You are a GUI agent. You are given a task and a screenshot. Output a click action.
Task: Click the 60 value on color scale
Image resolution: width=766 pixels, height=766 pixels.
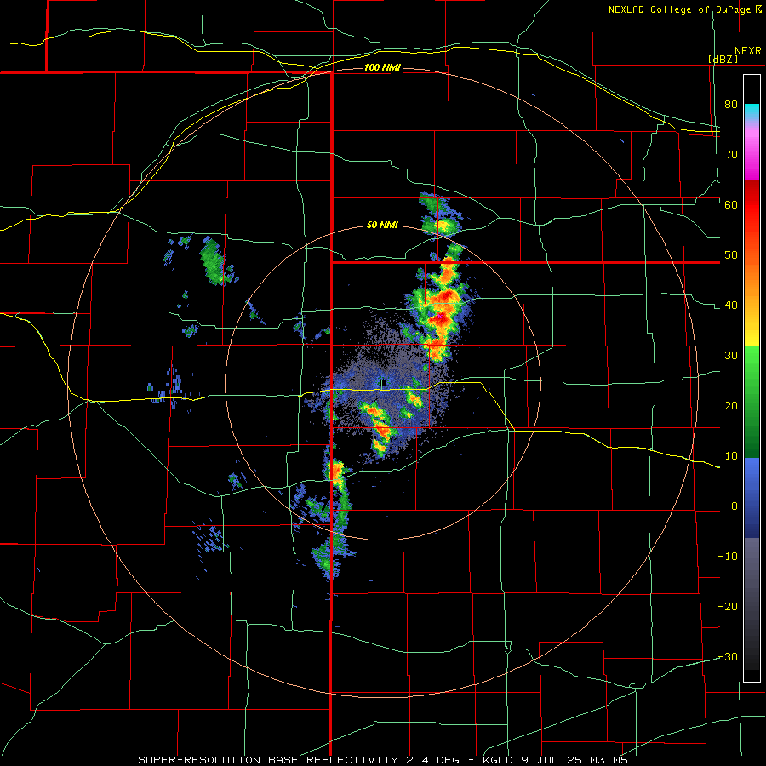(x=731, y=204)
